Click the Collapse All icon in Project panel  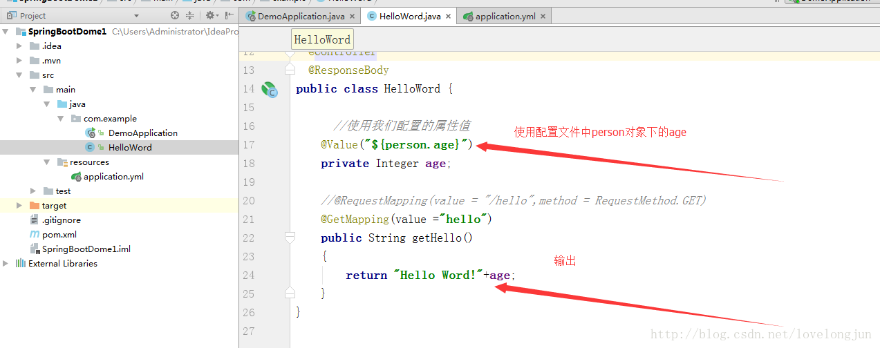coord(190,15)
